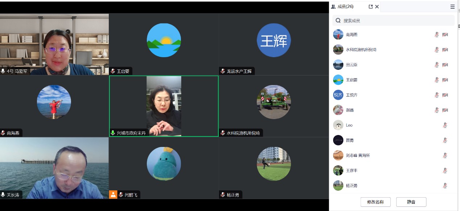The height and width of the screenshot is (211, 460).
Task: Click the muted mic icon for 杨正勇 in list
Action: (x=445, y=186)
